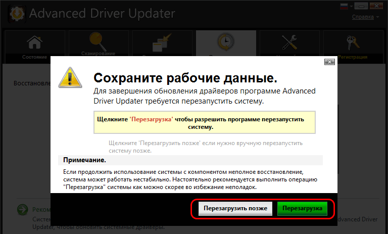Select the backup tab with boxes icon

162,43
